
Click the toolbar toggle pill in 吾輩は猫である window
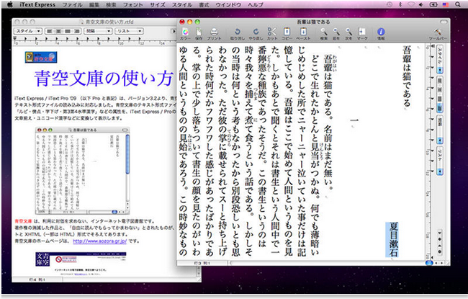[444, 22]
